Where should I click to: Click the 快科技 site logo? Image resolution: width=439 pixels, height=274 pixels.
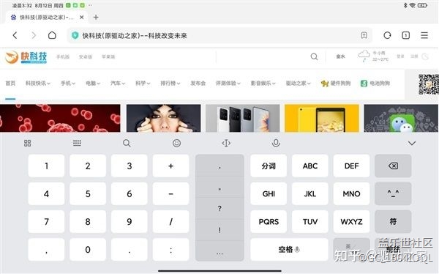[x=26, y=57]
